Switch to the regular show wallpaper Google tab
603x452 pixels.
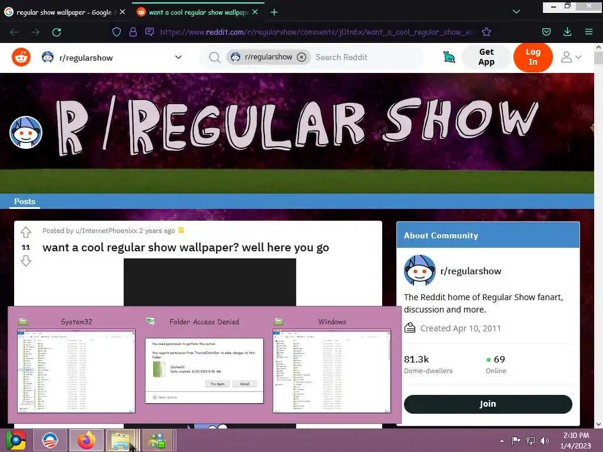click(64, 12)
